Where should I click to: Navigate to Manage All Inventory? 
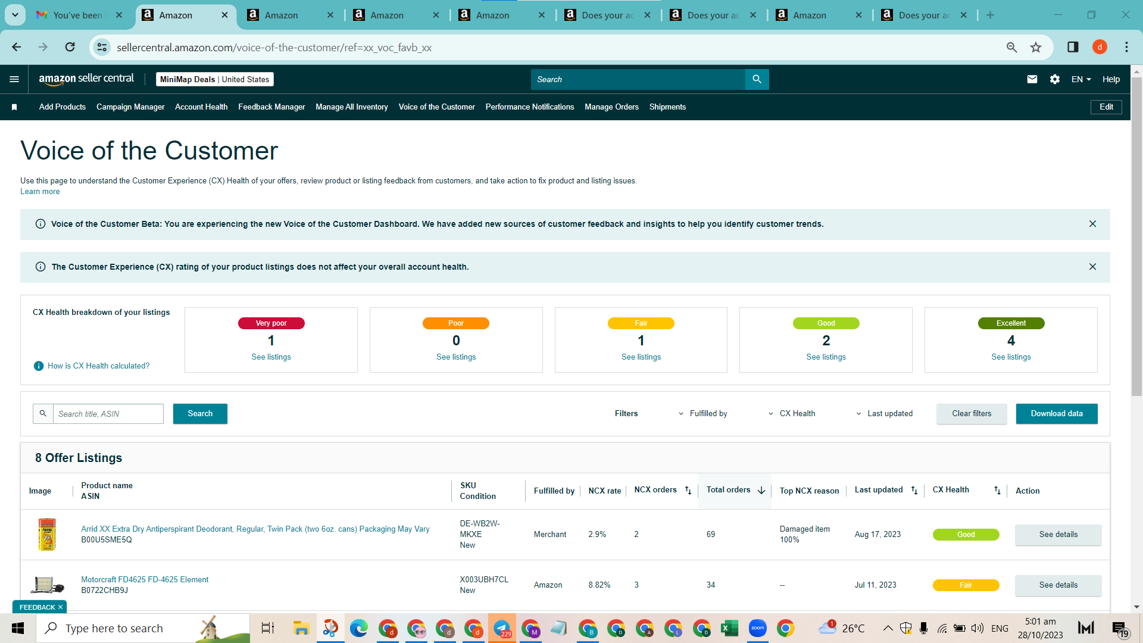pos(352,107)
